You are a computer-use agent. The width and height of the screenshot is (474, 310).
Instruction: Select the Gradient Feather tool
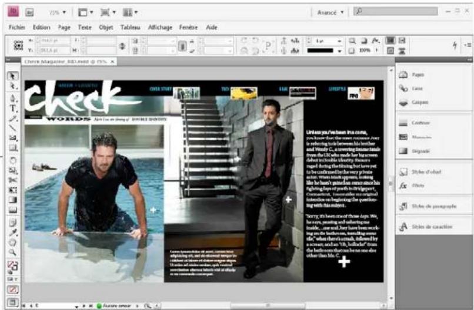[13, 210]
